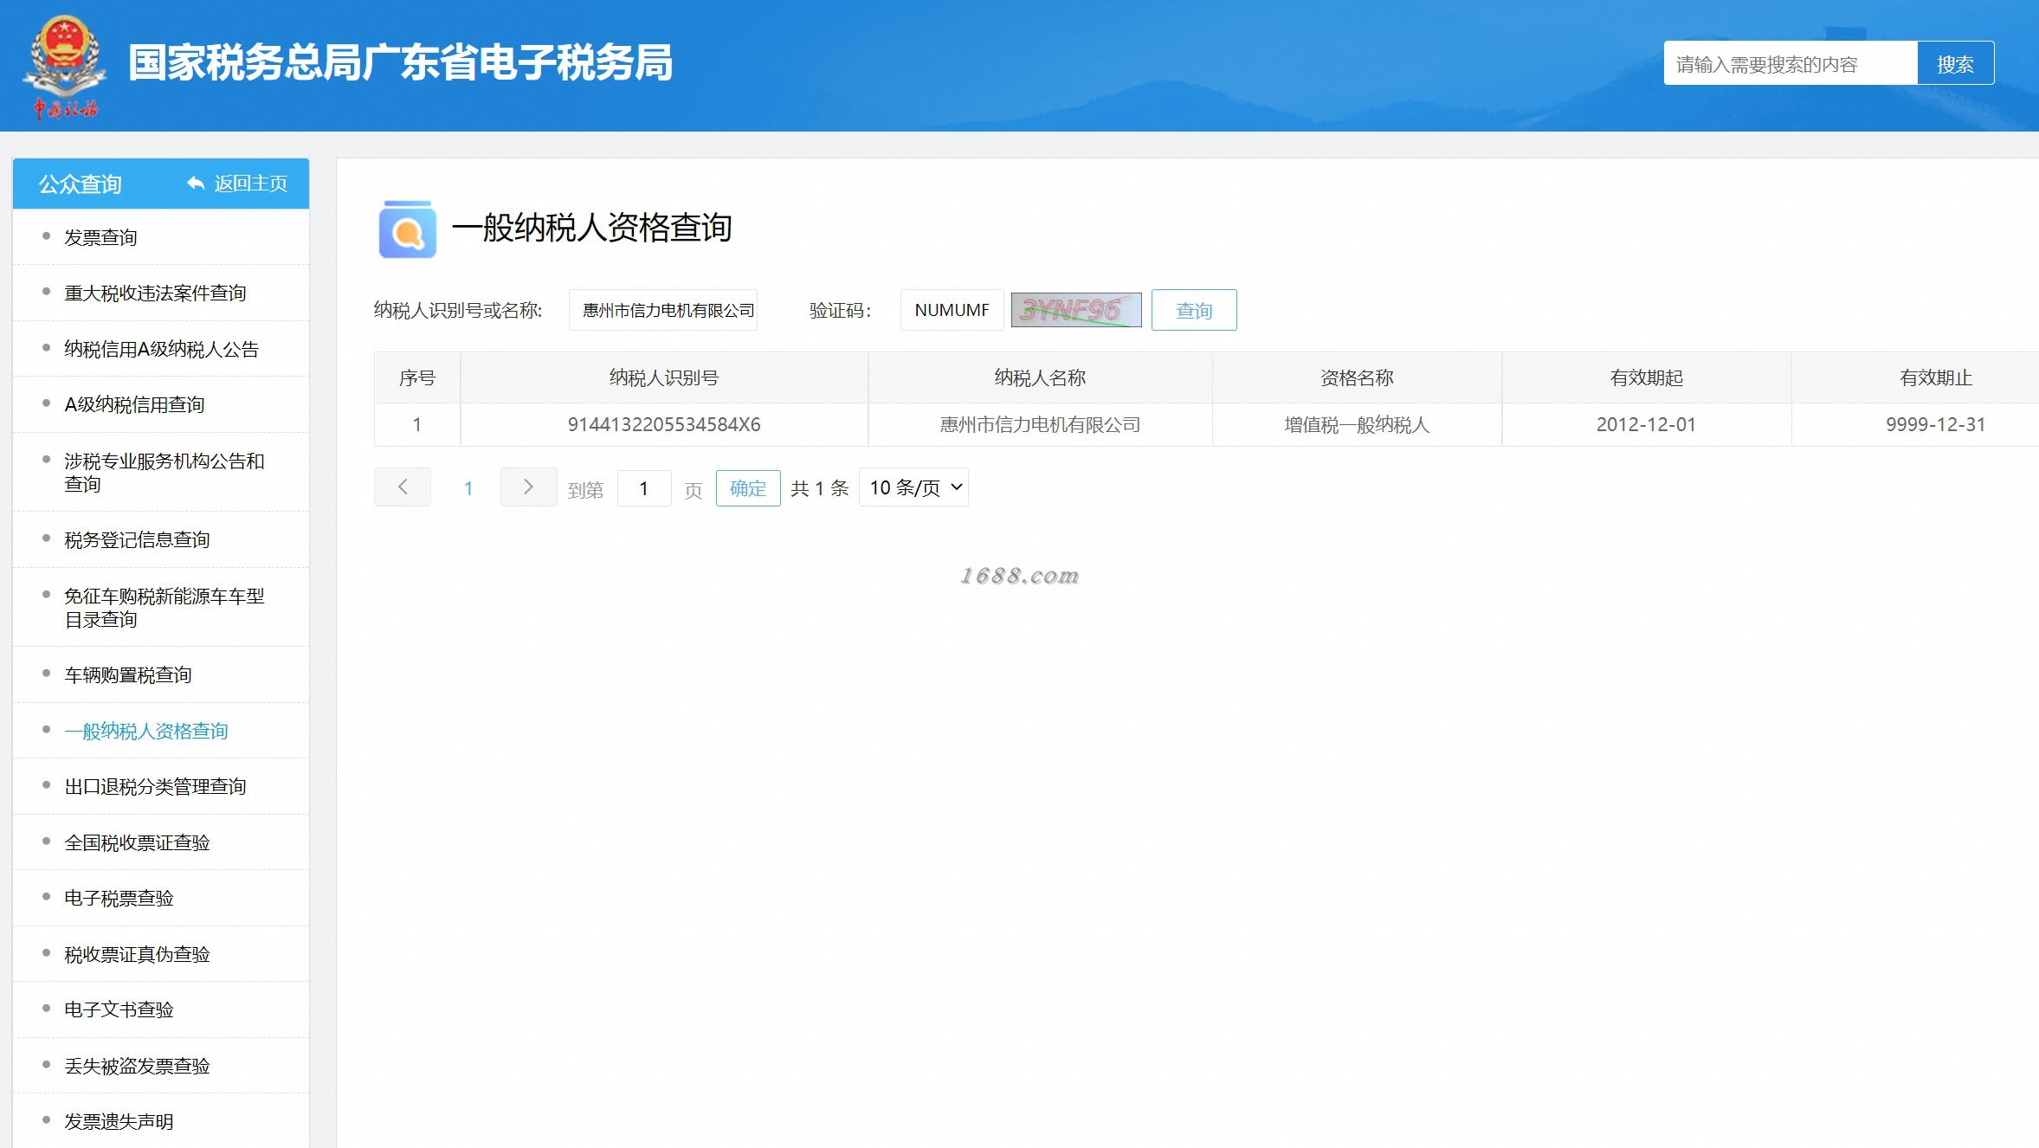Click the tax bureau emblem logo
Screen dimensions: 2039x1148
coord(65,61)
